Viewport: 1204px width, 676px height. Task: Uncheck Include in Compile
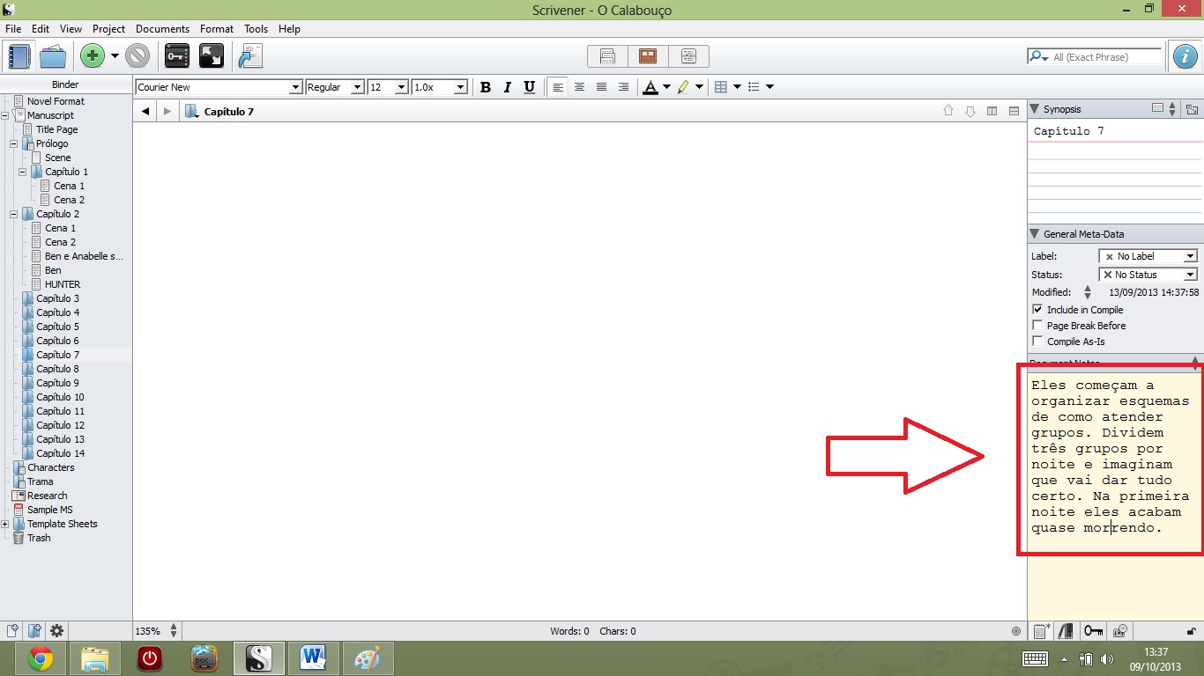click(x=1037, y=309)
